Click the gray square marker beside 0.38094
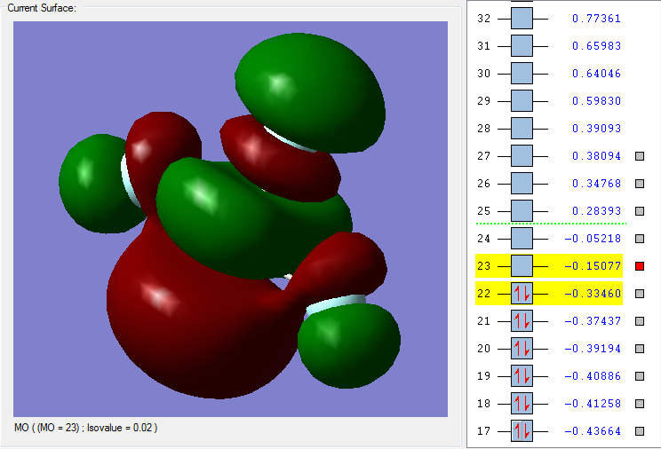The width and height of the screenshot is (661, 449). pyautogui.click(x=640, y=156)
